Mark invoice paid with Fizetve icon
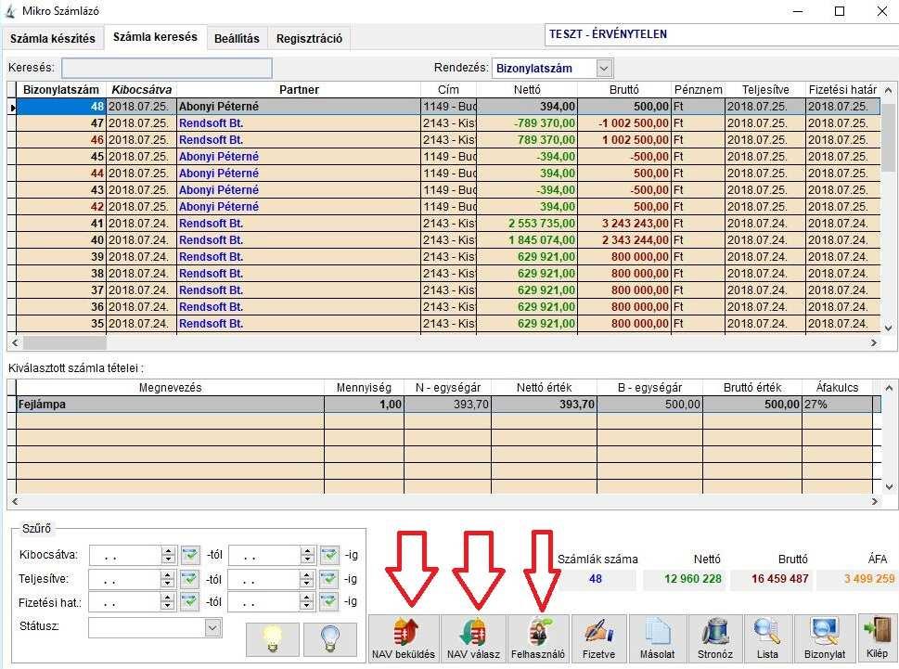This screenshot has width=899, height=669. coord(598,638)
